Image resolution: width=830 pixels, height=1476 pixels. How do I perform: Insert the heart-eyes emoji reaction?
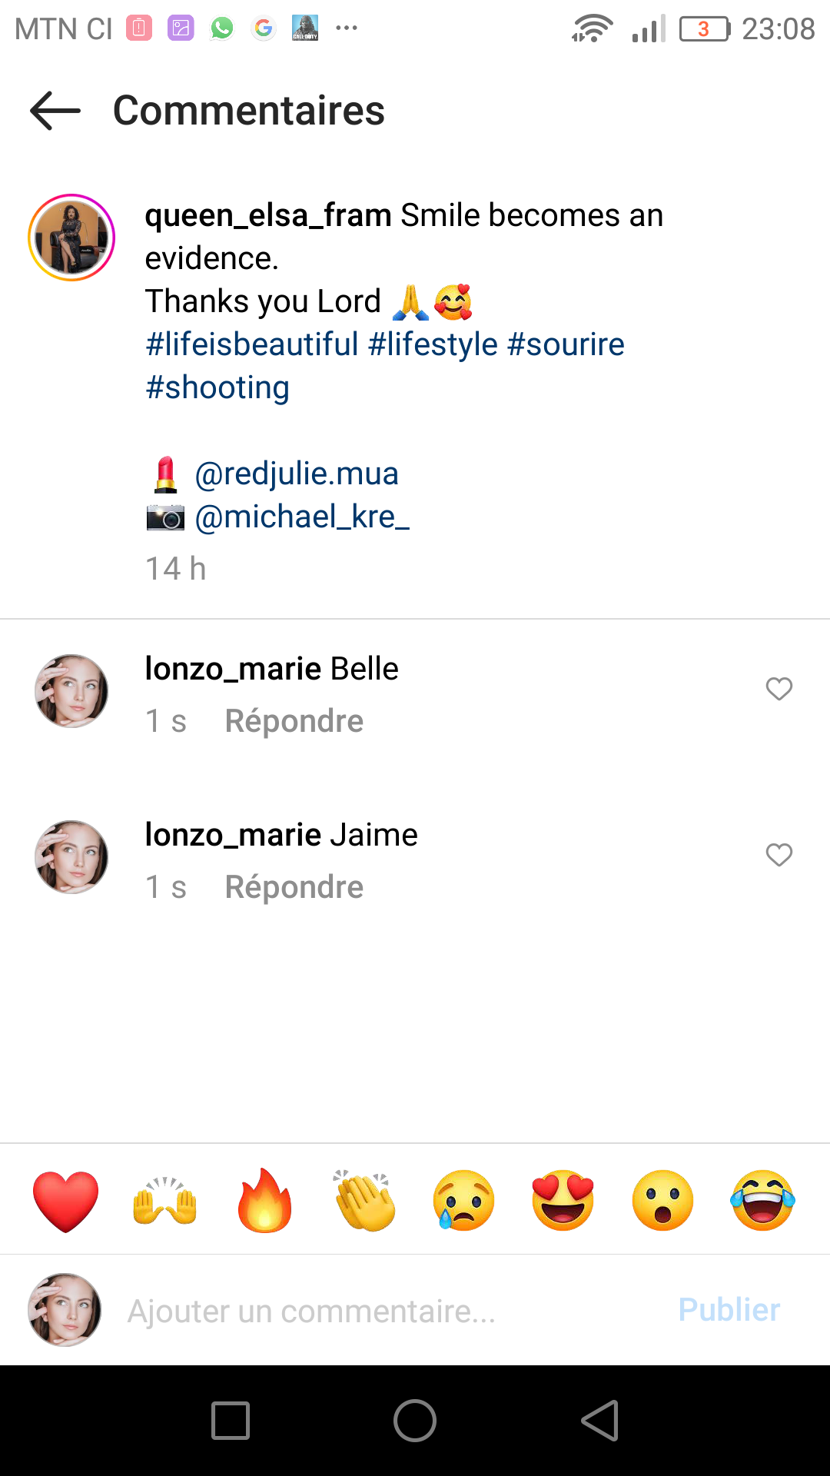pos(563,1201)
